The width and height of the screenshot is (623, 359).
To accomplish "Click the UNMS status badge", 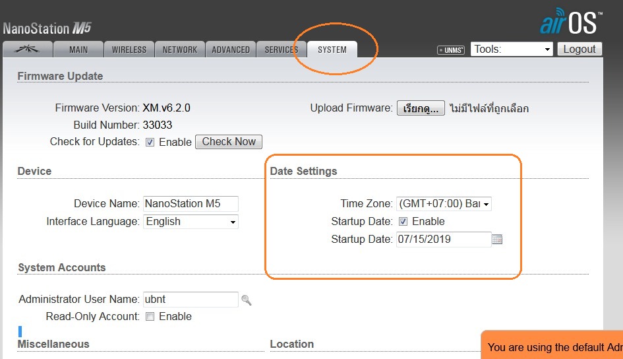I will click(x=450, y=50).
